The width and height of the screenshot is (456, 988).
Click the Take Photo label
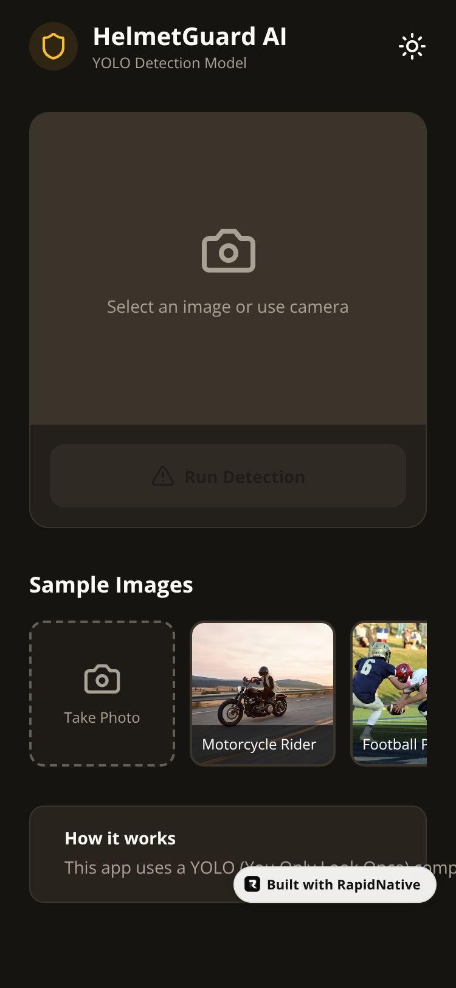pos(102,717)
